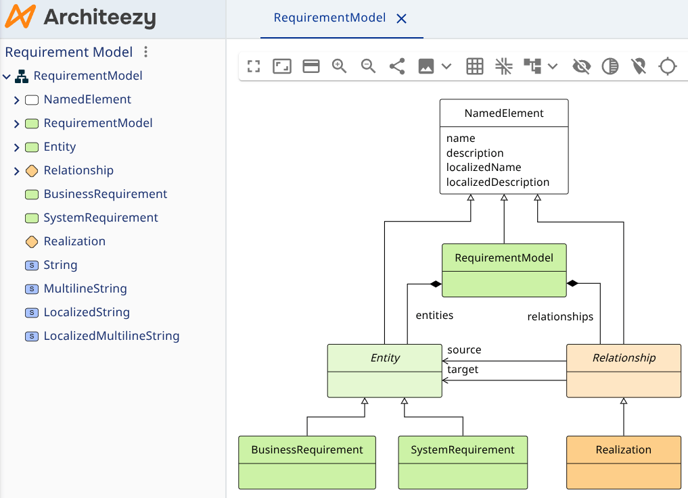Click the fullscreen toggle icon in toolbar
Image resolution: width=688 pixels, height=498 pixels.
[254, 66]
